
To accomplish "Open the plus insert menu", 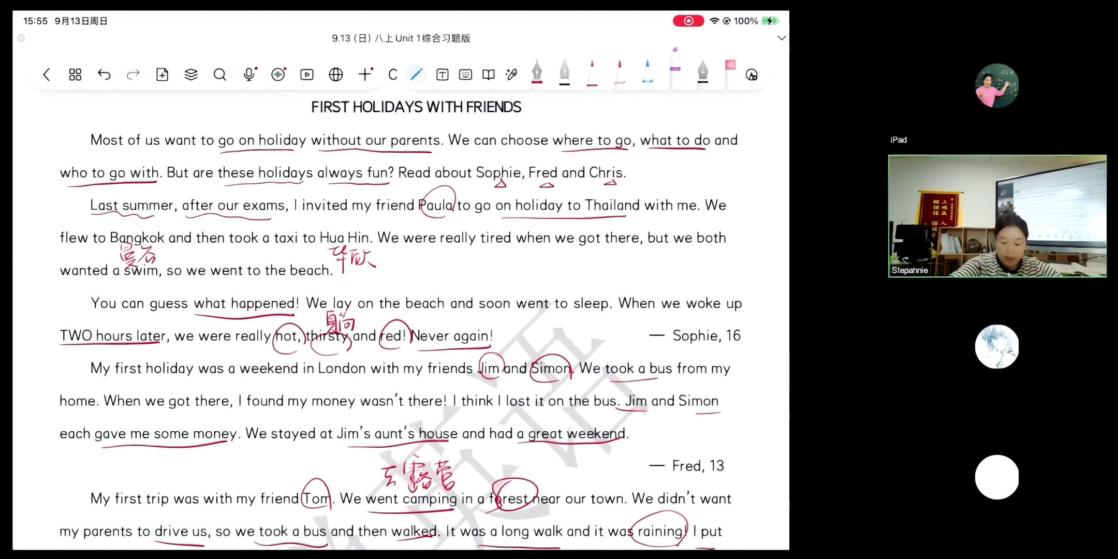I will [x=365, y=75].
